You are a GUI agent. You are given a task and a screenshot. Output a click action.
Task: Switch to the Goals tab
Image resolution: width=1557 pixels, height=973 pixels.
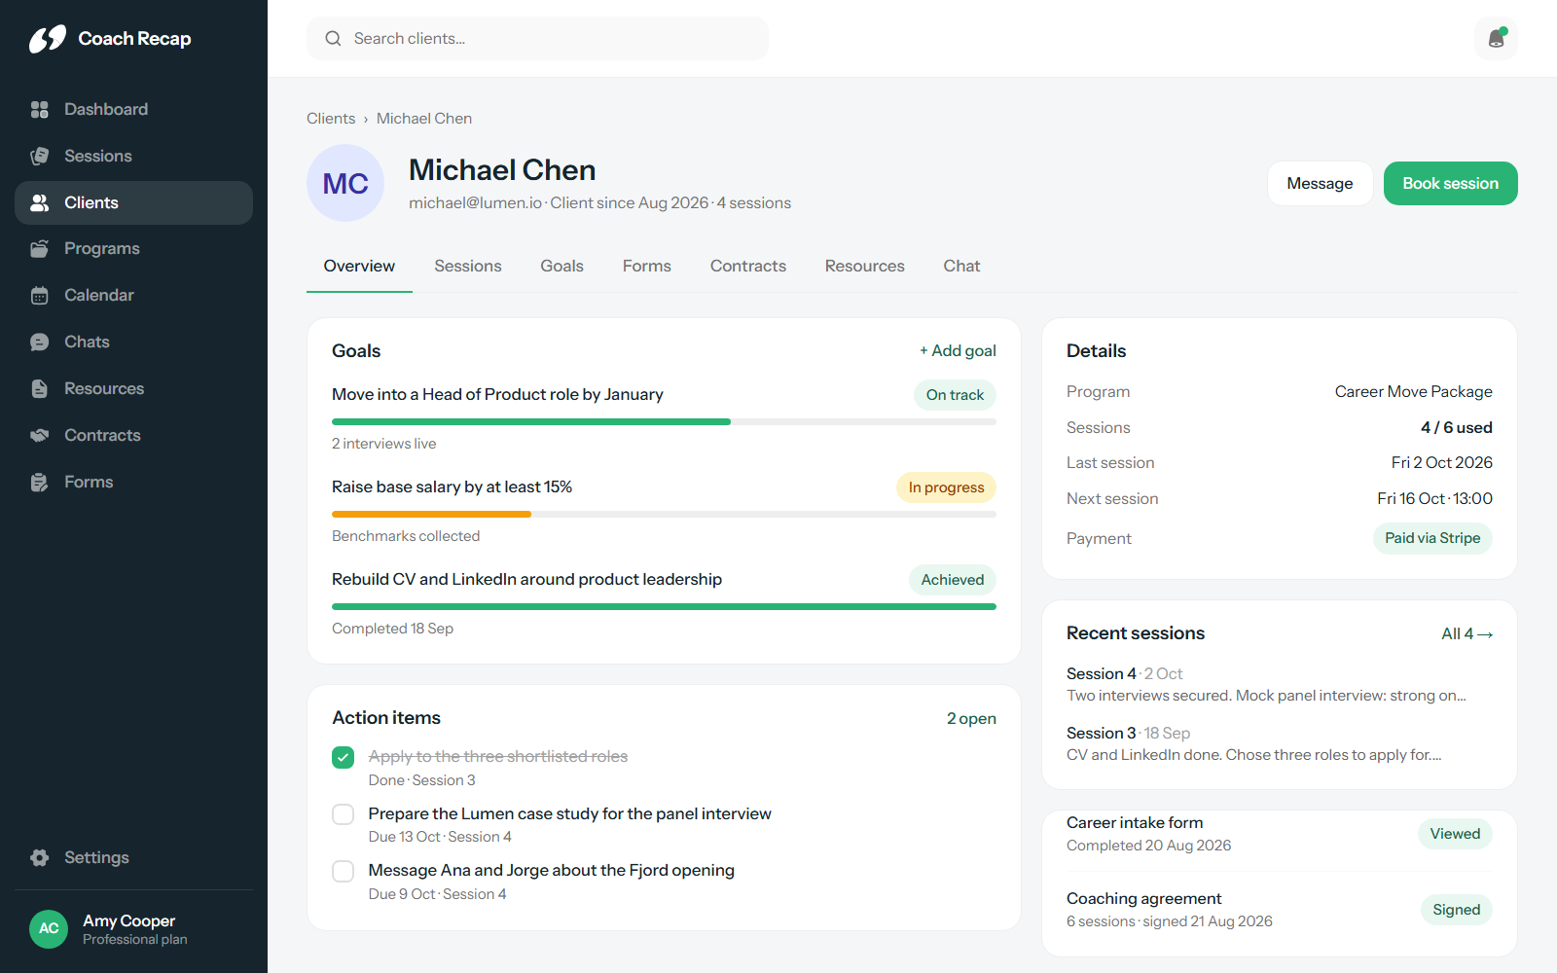(562, 267)
